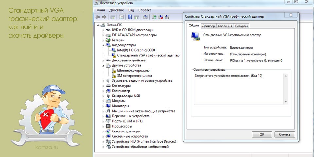Viewport: 314px width, 157px height.
Task: Click the Update driver toolbar icon
Action: [x=154, y=17]
